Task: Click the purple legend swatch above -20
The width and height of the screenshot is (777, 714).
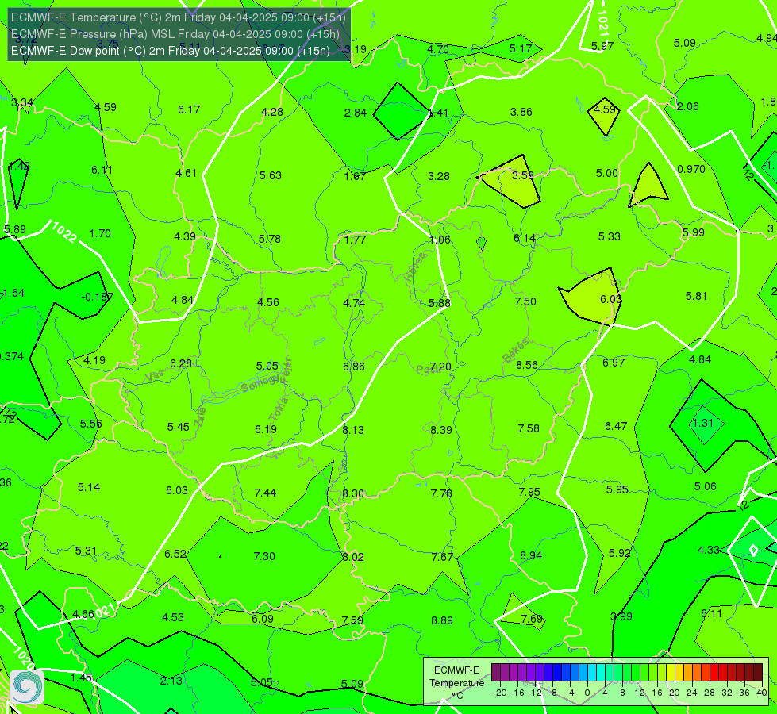Action: click(496, 673)
